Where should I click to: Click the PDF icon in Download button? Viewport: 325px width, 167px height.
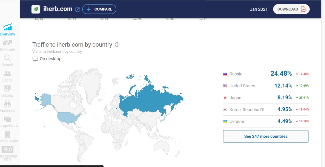coord(303,9)
